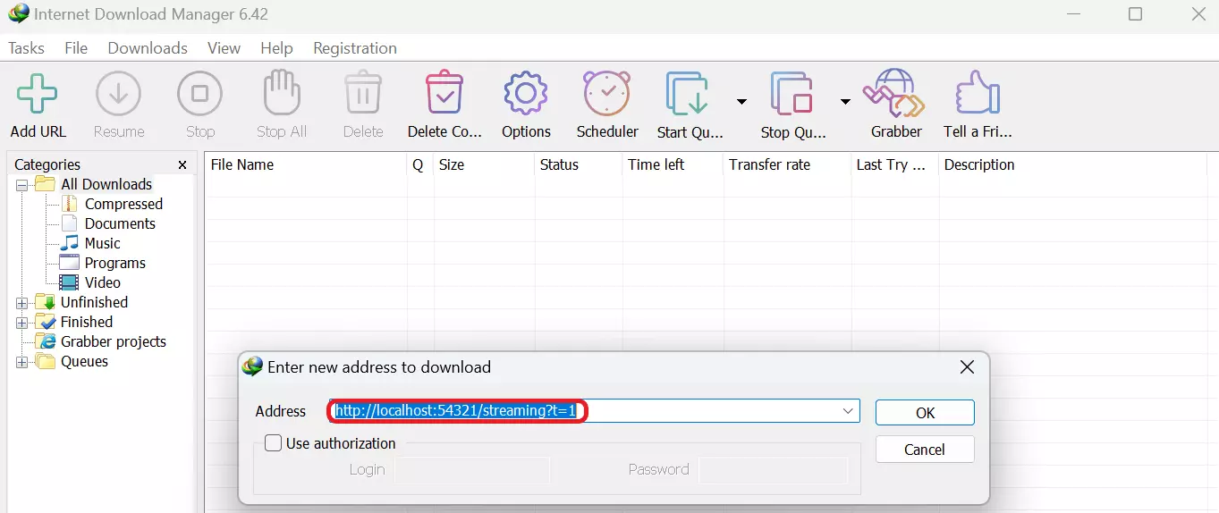Expand the Finished tree node
This screenshot has width=1219, height=513.
22,323
